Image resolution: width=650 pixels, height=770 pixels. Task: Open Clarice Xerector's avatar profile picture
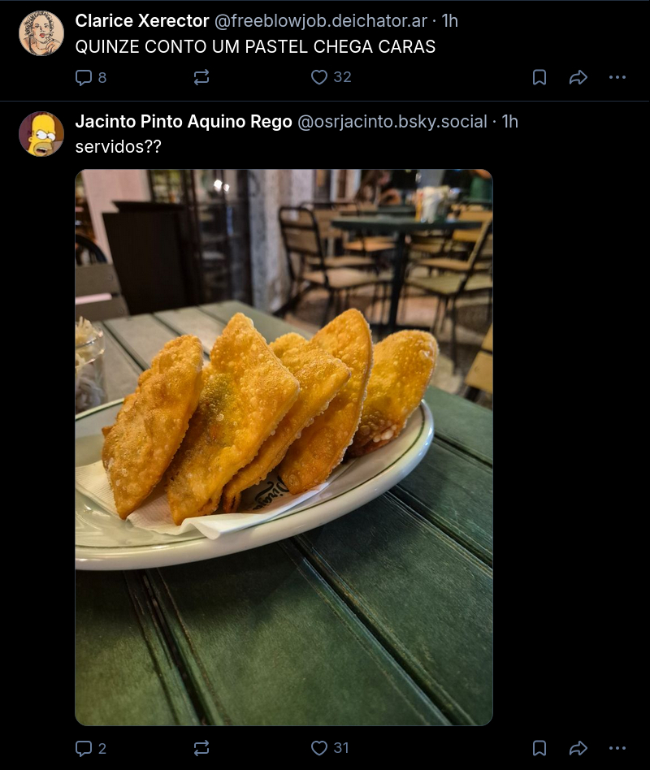(41, 33)
